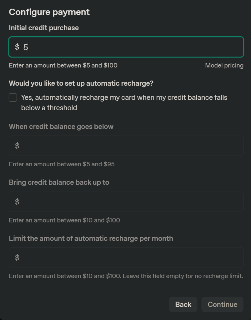This screenshot has height=320, width=251.
Task: Click the "Configure payment" heading
Action: 49,12
